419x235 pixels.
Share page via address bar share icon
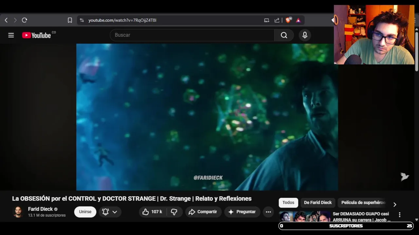[x=277, y=20]
